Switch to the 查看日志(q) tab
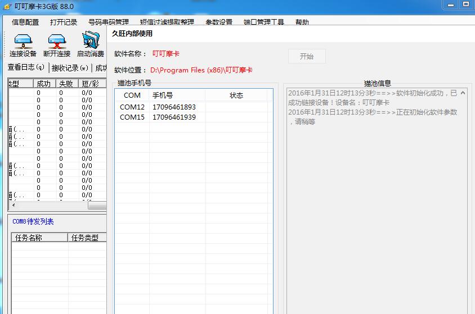Image resolution: width=475 pixels, height=314 pixels. pyautogui.click(x=26, y=67)
